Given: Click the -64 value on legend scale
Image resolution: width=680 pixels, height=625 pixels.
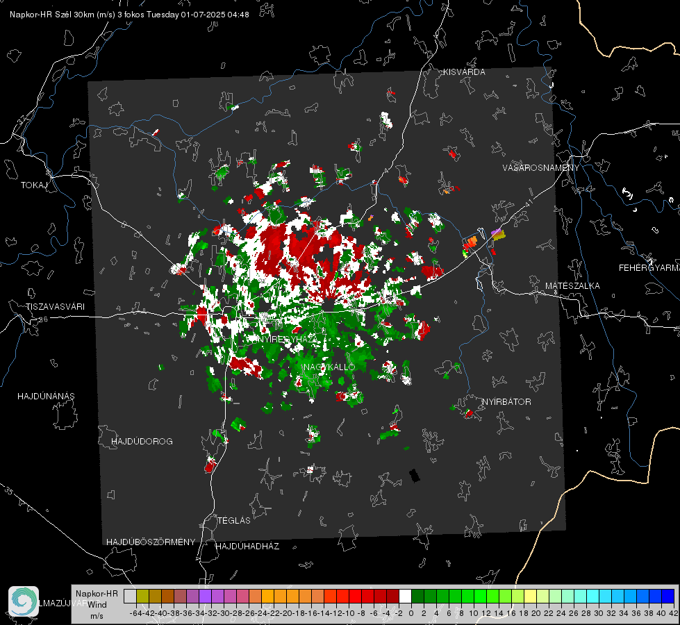Looking at the screenshot, I should coord(136,614).
